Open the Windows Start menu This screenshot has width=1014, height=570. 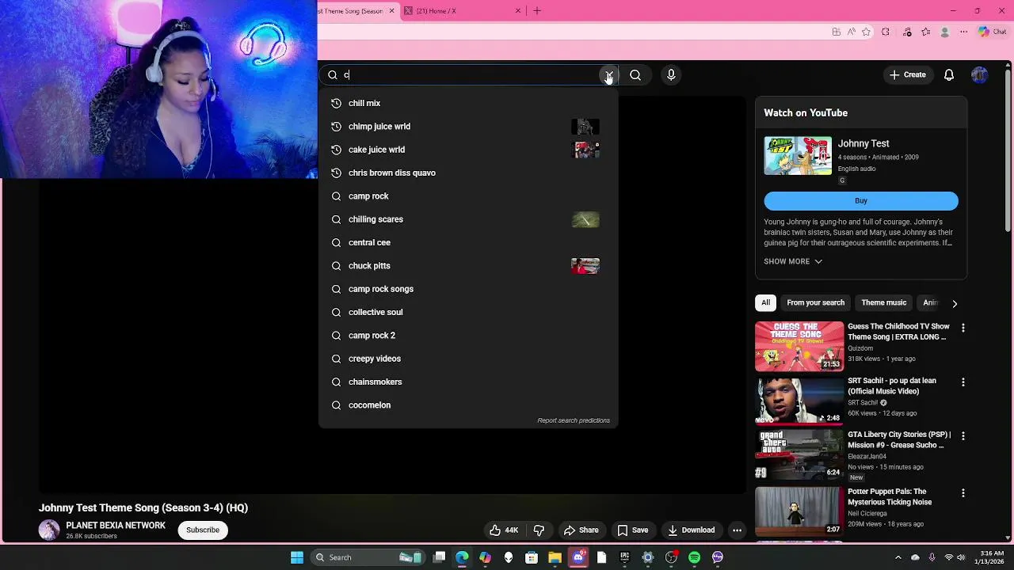[297, 557]
